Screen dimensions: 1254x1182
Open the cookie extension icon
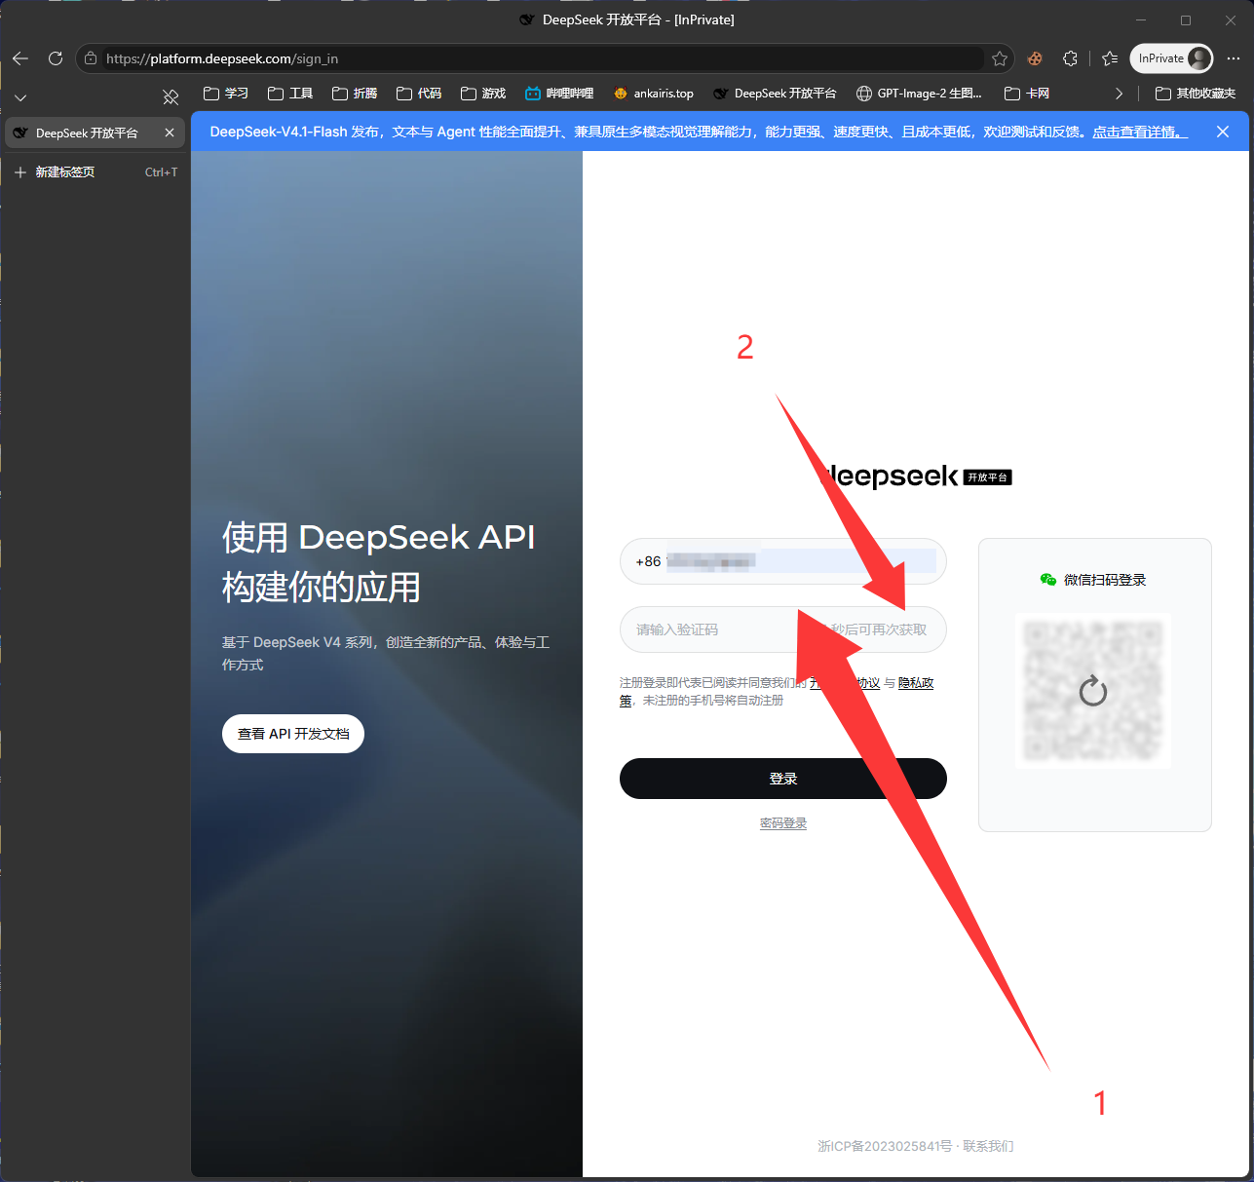pos(1035,58)
